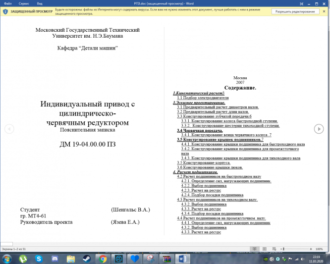Close the protected view warning bar
330x264 pixels.
click(324, 11)
